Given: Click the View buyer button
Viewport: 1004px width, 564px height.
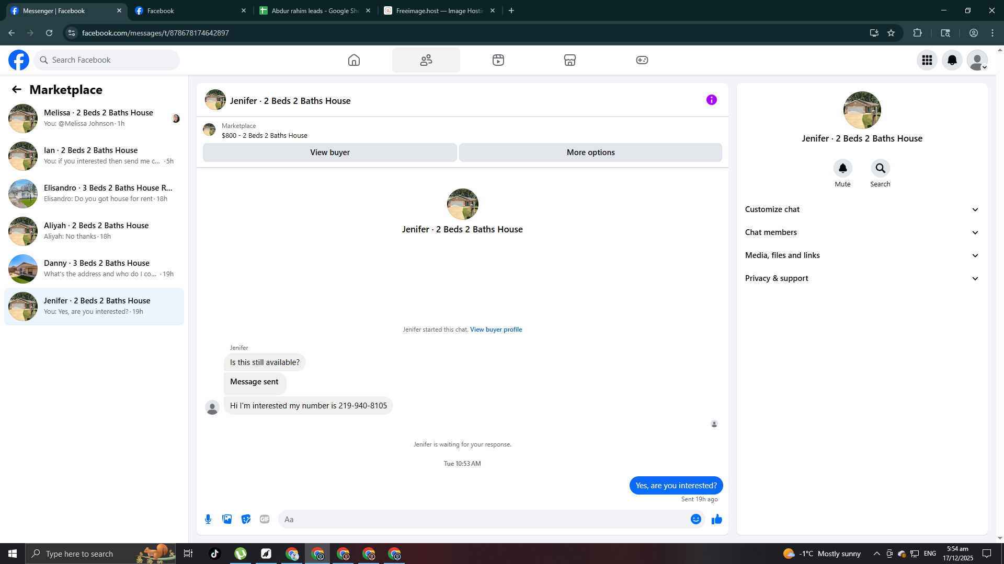Looking at the screenshot, I should click(329, 152).
